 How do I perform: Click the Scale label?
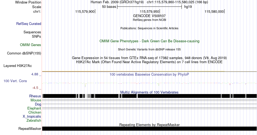pos(37,7)
